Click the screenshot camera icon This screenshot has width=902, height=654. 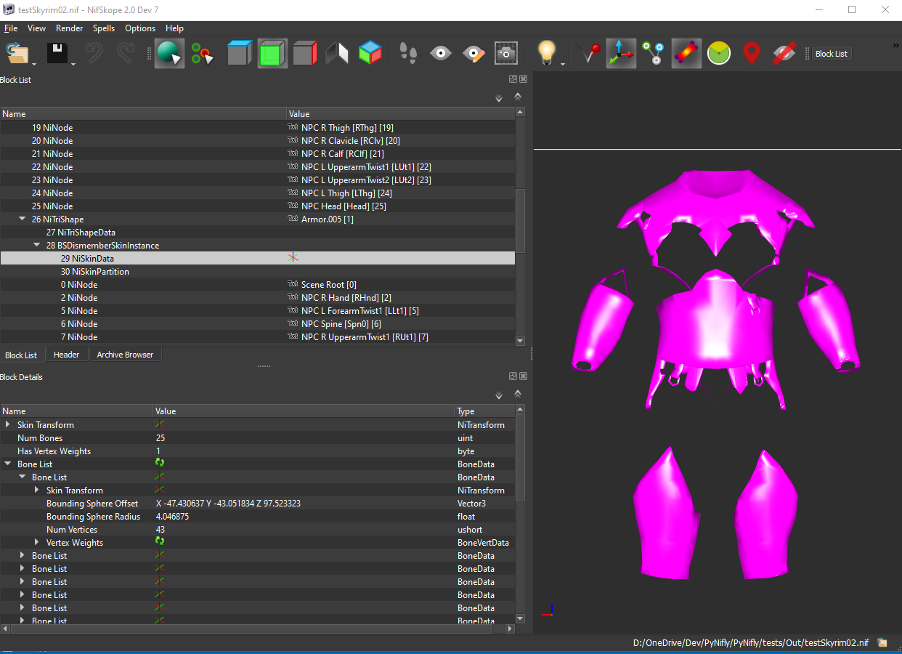click(x=505, y=53)
